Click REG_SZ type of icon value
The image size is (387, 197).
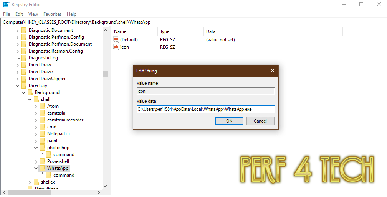point(167,47)
